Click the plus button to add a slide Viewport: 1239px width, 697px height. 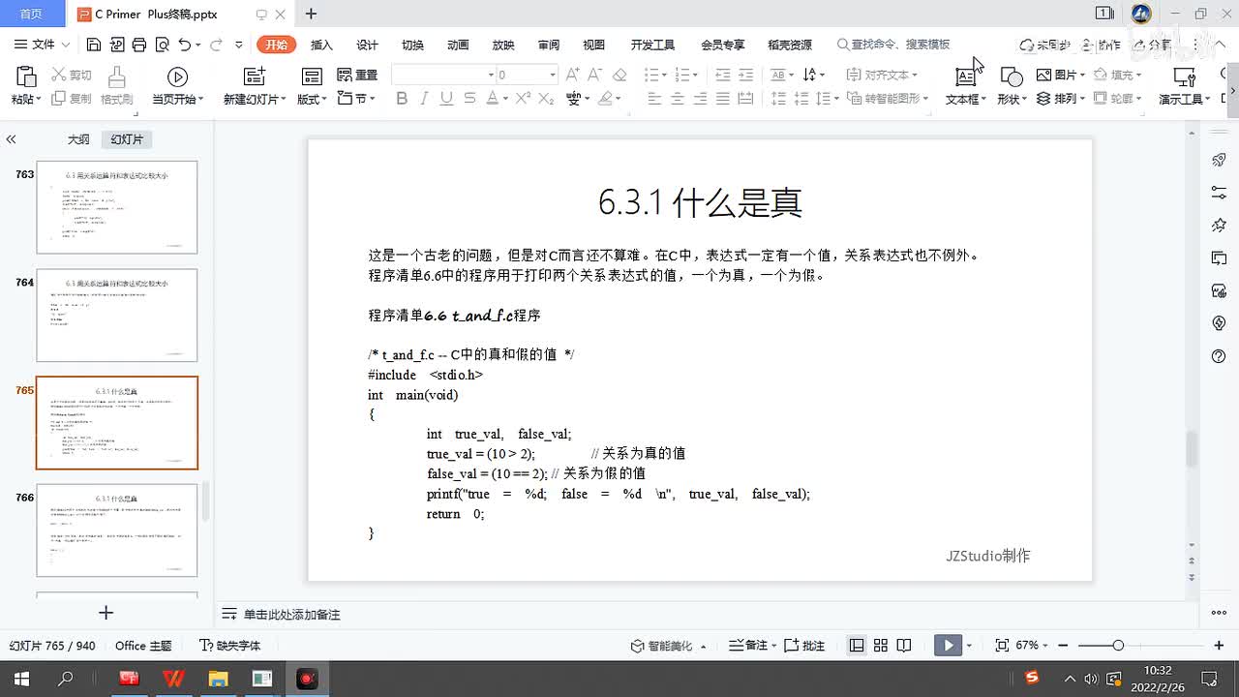pos(106,612)
